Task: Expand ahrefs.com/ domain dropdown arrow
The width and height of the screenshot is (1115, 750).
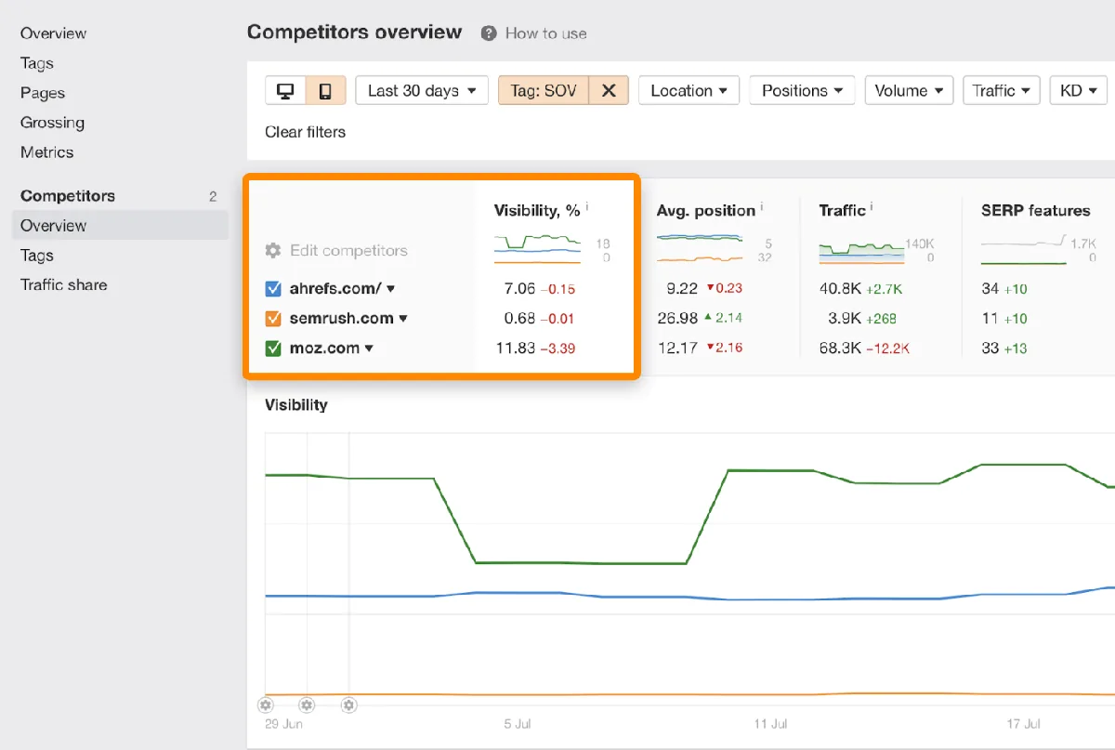Action: [x=391, y=289]
